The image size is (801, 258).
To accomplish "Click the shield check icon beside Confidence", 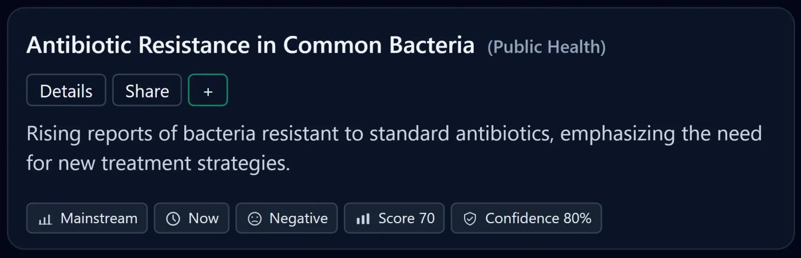I will point(470,219).
